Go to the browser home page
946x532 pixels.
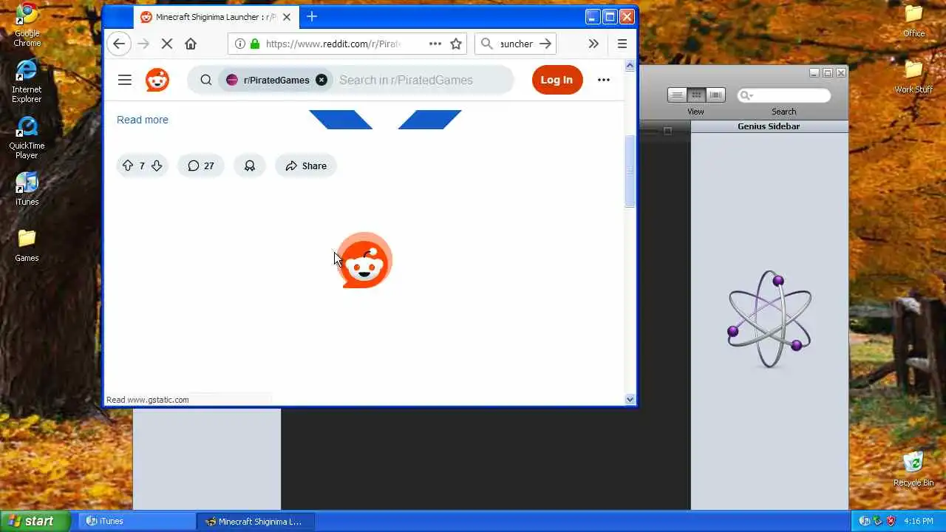pos(191,44)
